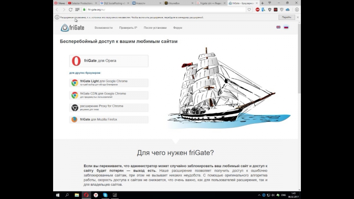
Task: Click the dark shield extension icon
Action: point(269,9)
